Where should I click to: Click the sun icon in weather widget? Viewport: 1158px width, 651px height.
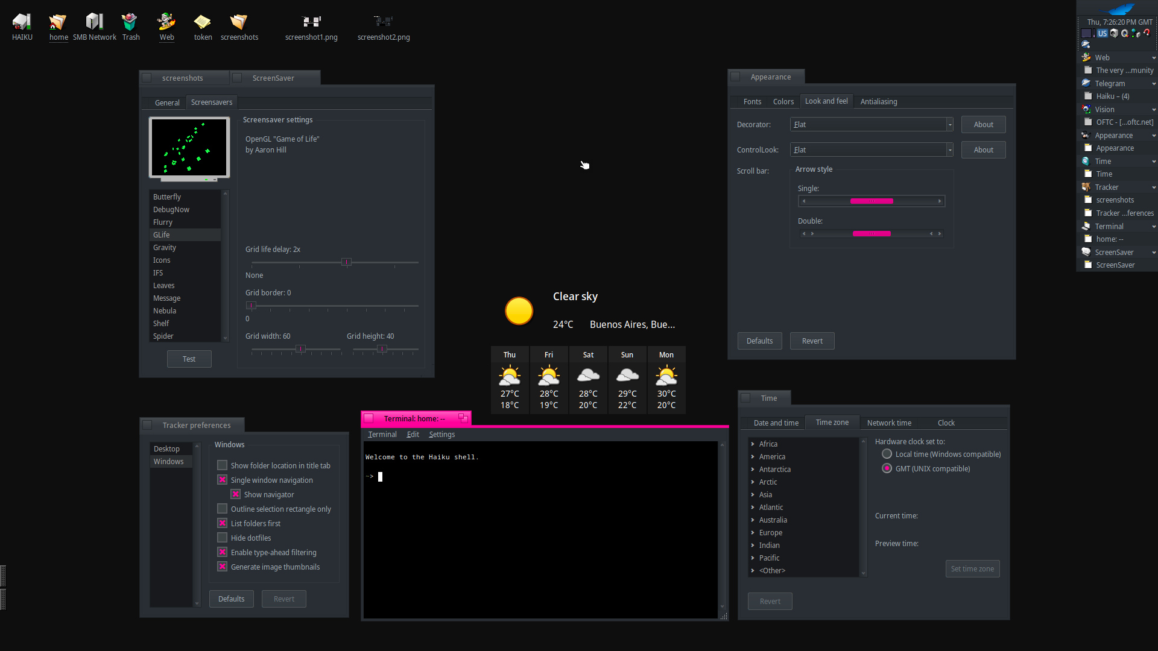click(519, 311)
